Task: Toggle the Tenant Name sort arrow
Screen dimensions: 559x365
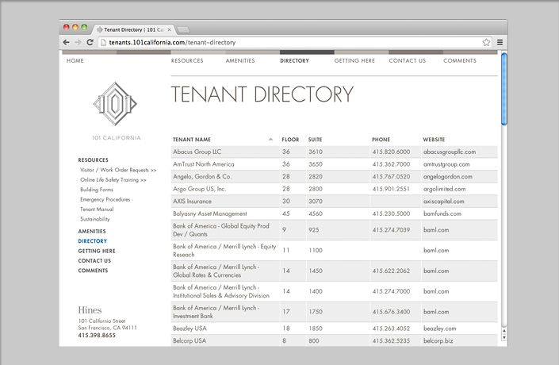Action: coord(271,140)
